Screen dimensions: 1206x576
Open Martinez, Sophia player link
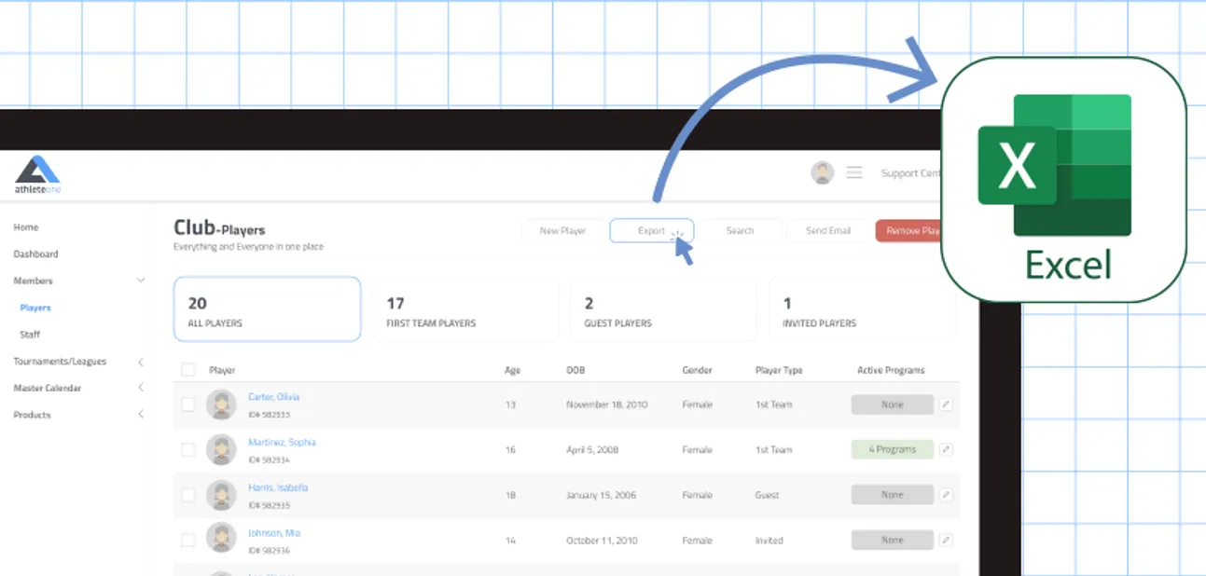click(282, 443)
